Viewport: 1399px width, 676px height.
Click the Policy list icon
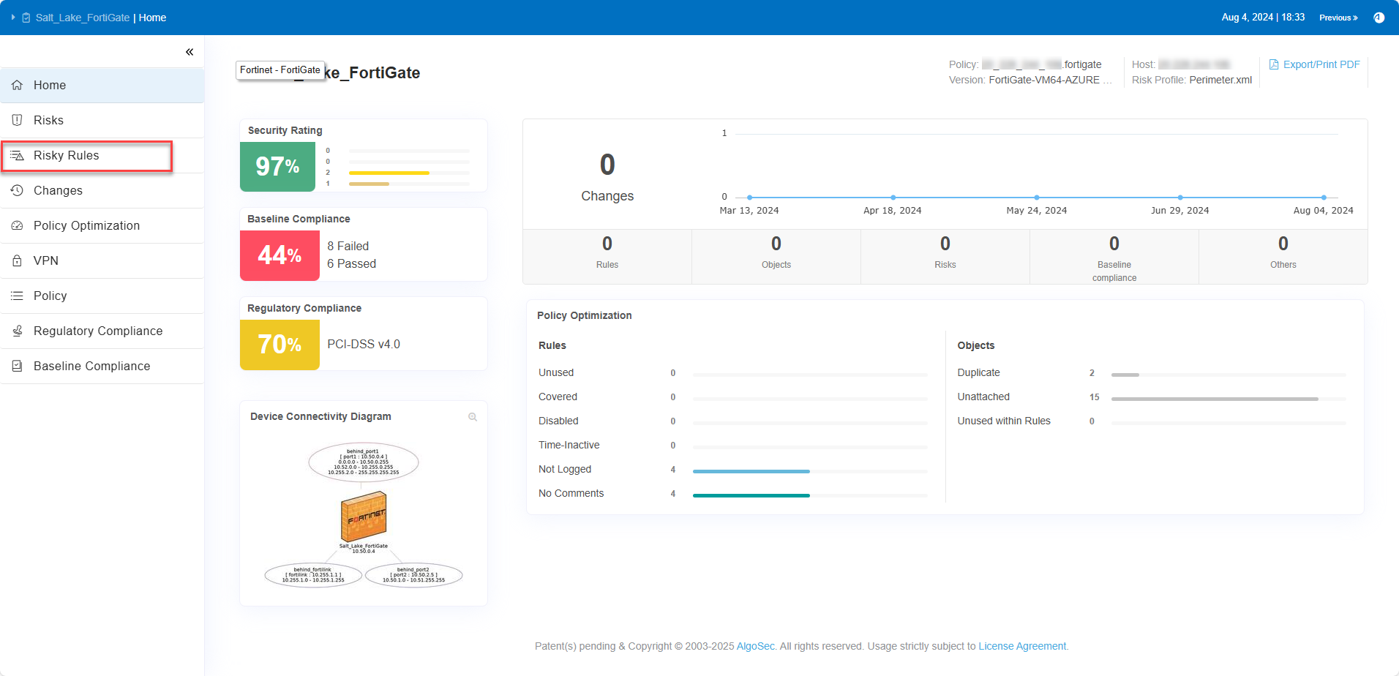pyautogui.click(x=17, y=296)
